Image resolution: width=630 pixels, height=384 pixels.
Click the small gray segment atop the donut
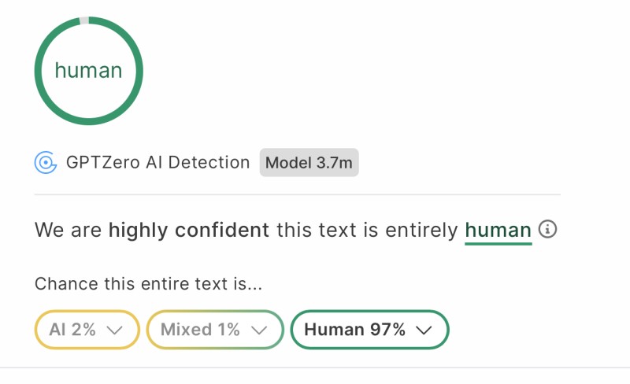pyautogui.click(x=85, y=20)
